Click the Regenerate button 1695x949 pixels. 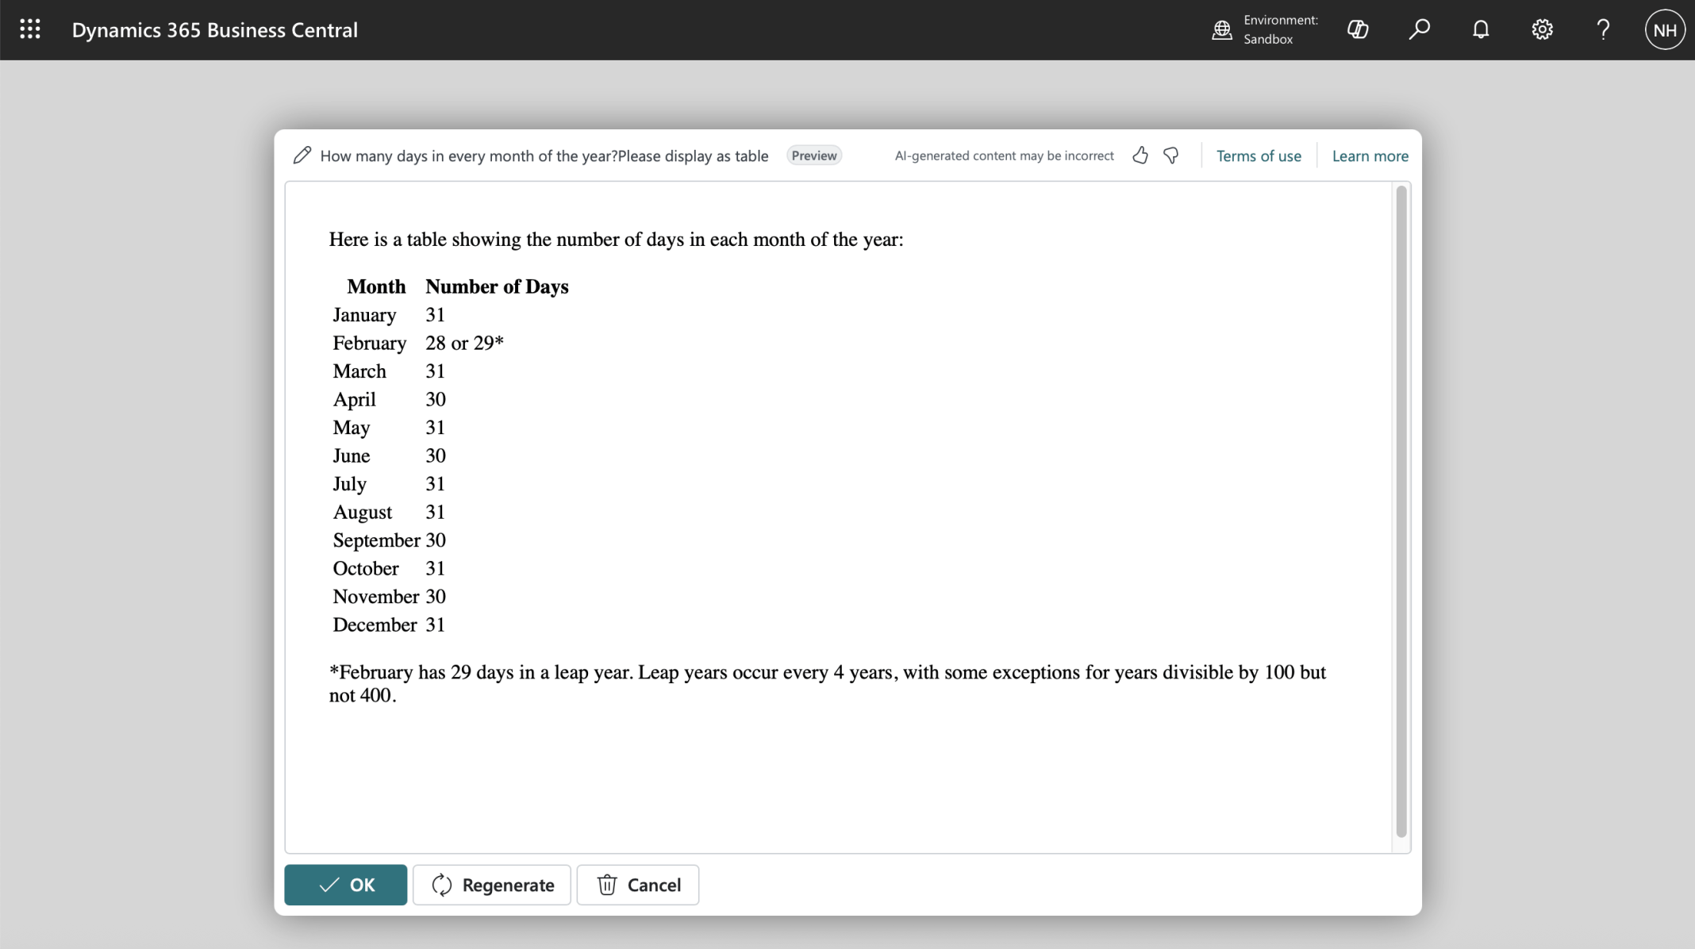point(492,885)
